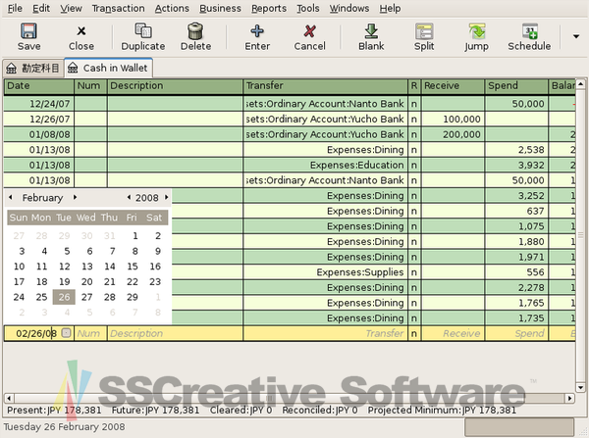This screenshot has height=438, width=589.
Task: Select the 556 Spend cell
Action: 516,272
